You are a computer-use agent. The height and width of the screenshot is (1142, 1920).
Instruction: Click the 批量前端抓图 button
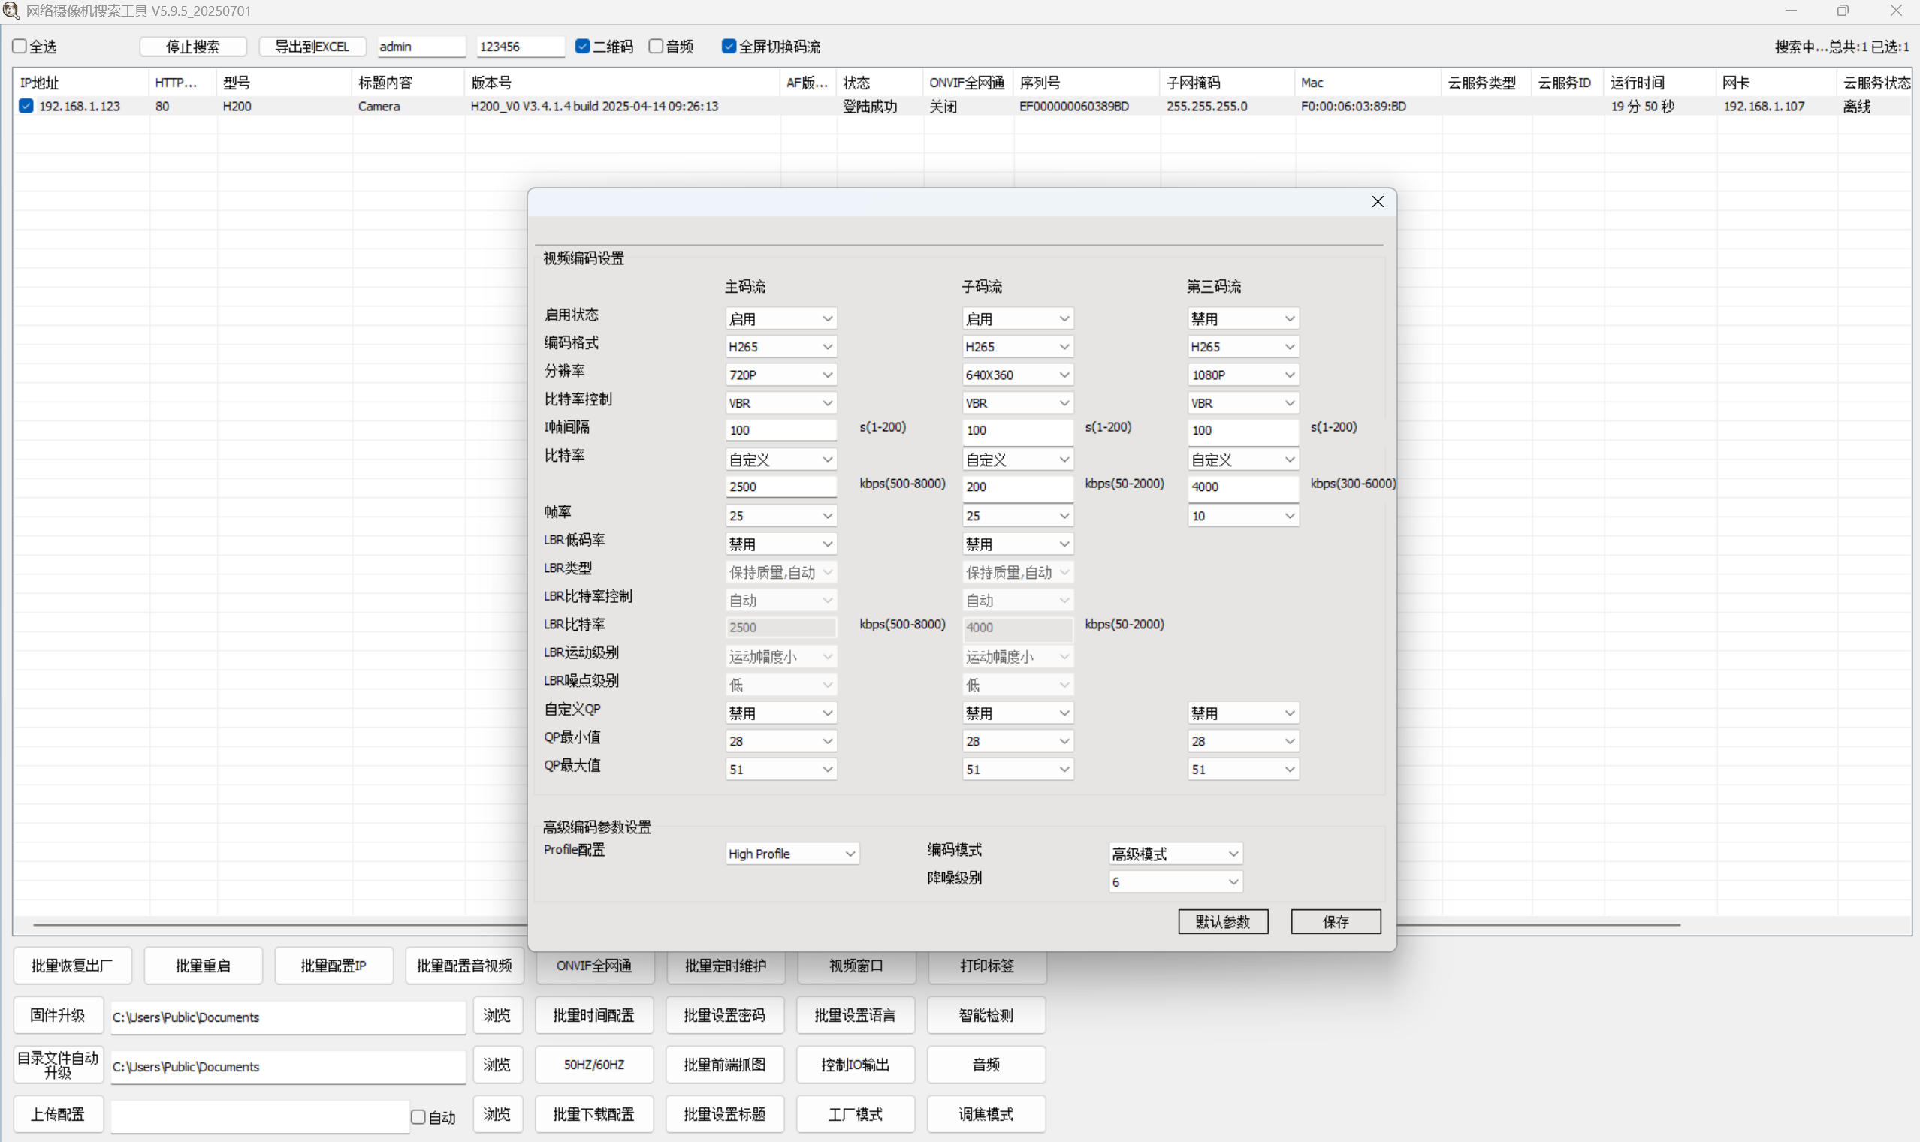click(x=724, y=1064)
